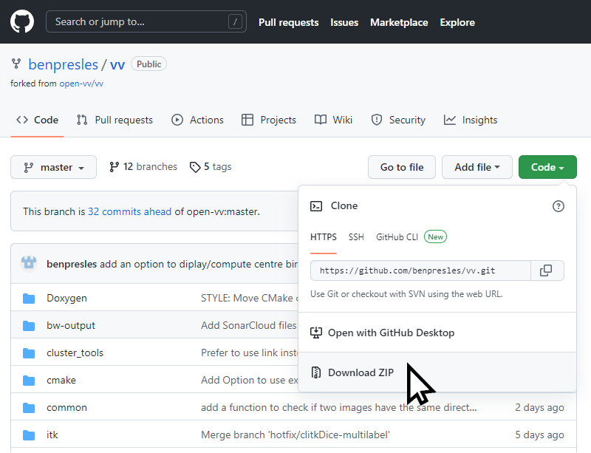Click the play icon on the Actions tab
The width and height of the screenshot is (591, 453).
(x=177, y=120)
